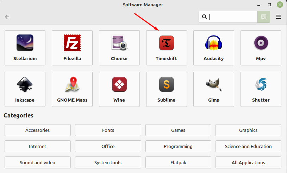Select the Cheese webcam app
This screenshot has height=173, width=287.
pos(119,48)
